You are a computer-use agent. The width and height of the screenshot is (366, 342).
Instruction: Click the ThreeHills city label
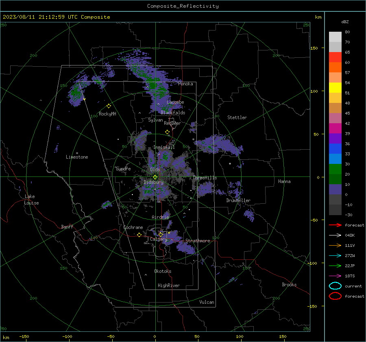pos(205,178)
